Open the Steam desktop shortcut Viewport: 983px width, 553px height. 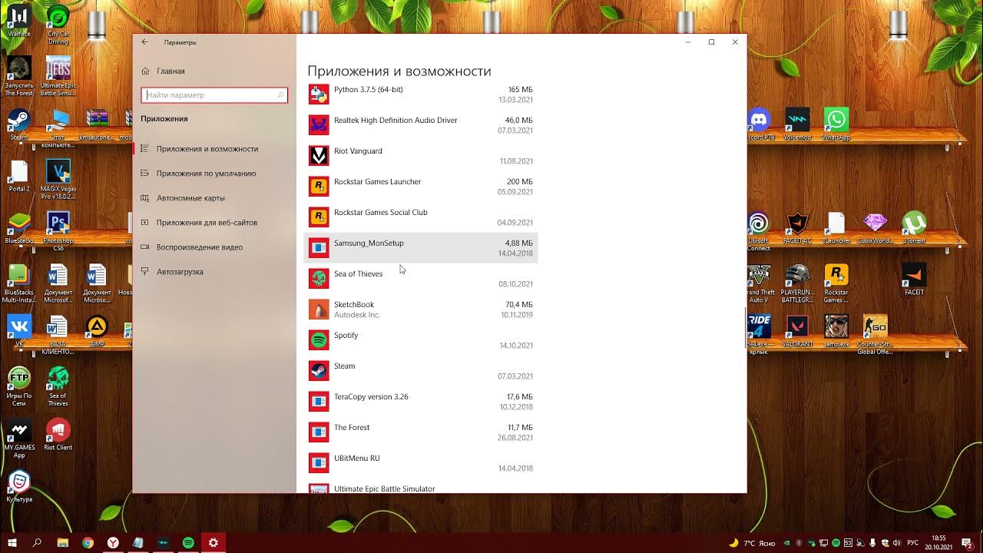point(19,124)
